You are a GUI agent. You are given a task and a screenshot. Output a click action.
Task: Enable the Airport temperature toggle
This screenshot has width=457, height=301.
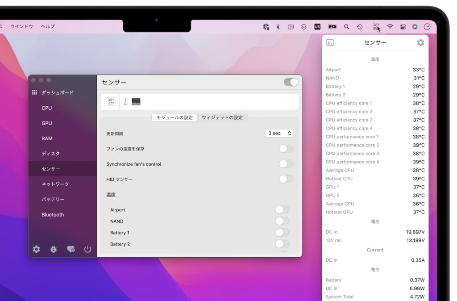click(281, 209)
